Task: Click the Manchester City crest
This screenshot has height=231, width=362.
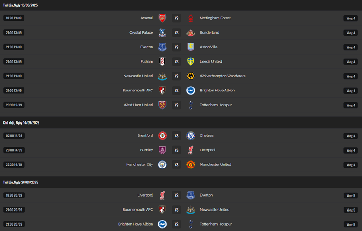Action: click(162, 164)
